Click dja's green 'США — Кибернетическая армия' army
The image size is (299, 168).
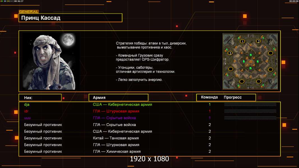click(122, 104)
